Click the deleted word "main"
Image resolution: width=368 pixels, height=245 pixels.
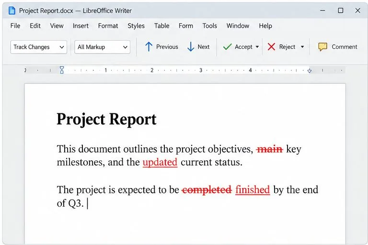pyautogui.click(x=270, y=149)
